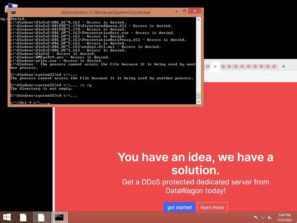
Task: Click the 'c:\Windows\WinSxS - Access is denied.' line
Action: (x=53, y=54)
